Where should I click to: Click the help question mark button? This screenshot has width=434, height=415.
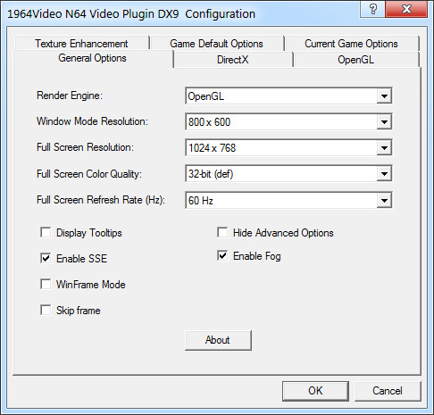[x=372, y=9]
